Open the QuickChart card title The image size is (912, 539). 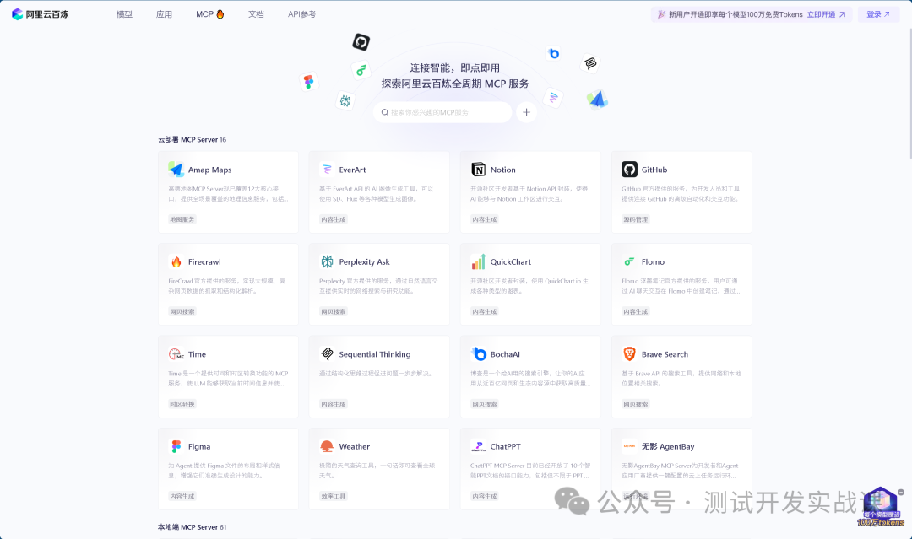pos(511,262)
